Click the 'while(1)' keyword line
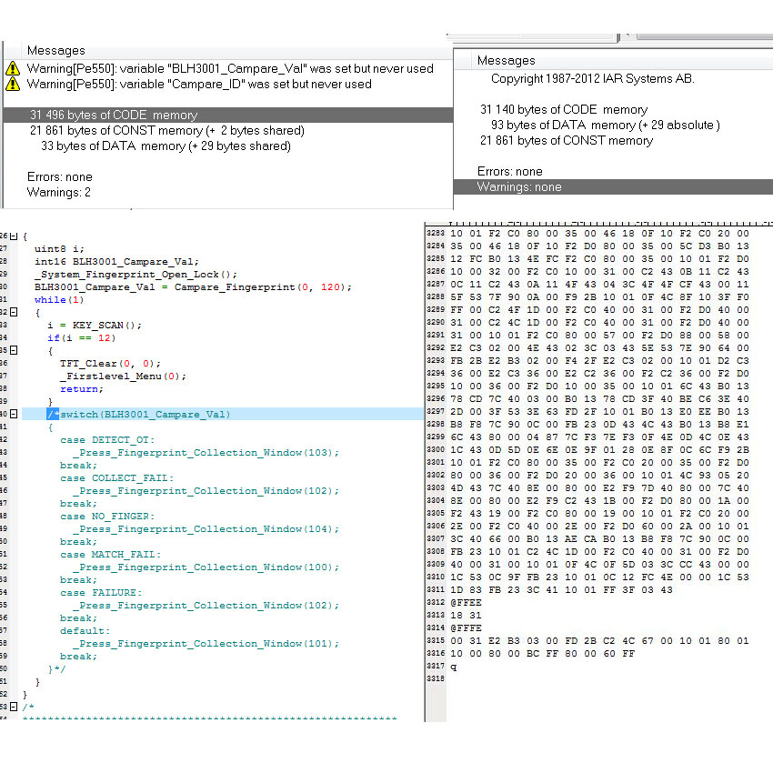Screen dimensions: 773x773 tap(59, 300)
